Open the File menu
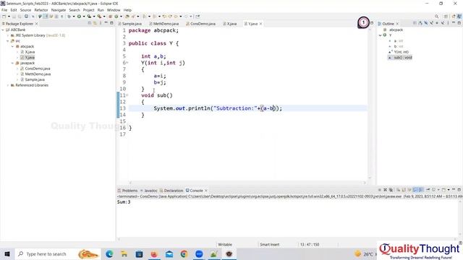Image resolution: width=463 pixels, height=260 pixels. [4, 10]
